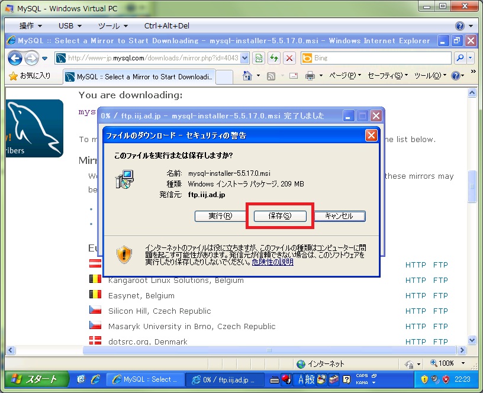Click the page vertical scrollbar up arrow

[x=472, y=92]
